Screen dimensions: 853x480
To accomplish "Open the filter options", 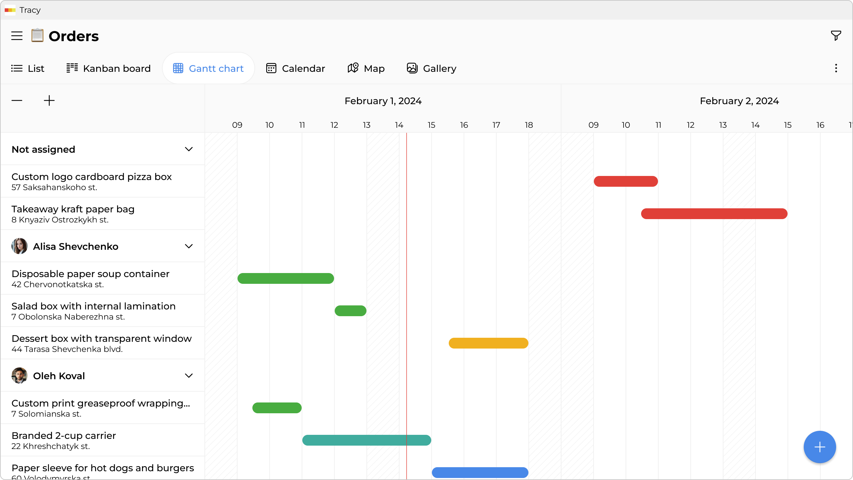I will (836, 35).
